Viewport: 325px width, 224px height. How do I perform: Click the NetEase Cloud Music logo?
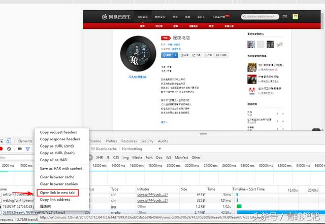click(x=116, y=17)
